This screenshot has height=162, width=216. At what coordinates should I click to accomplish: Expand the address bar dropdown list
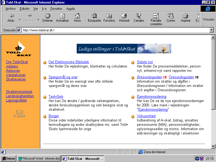point(212,30)
